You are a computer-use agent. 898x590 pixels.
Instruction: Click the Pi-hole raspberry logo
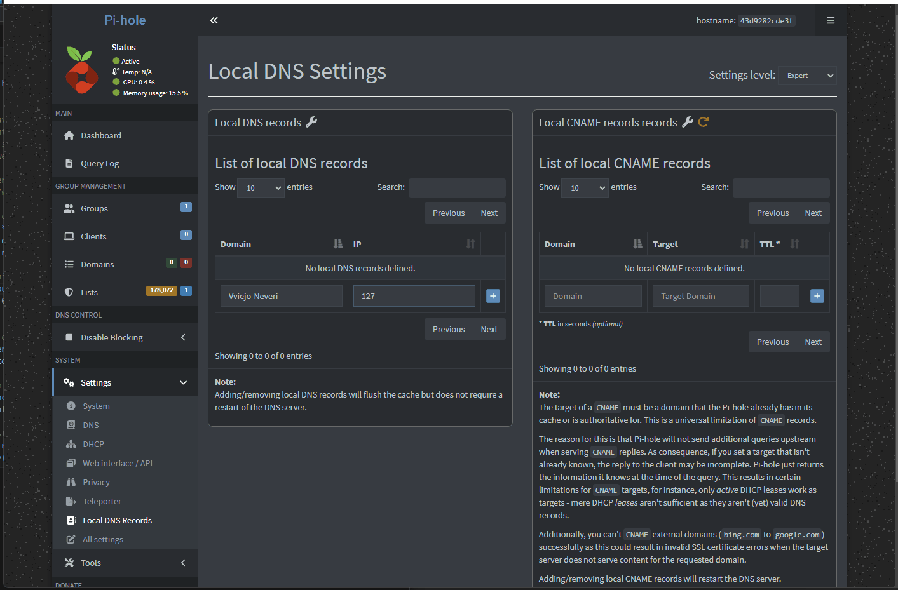click(81, 70)
